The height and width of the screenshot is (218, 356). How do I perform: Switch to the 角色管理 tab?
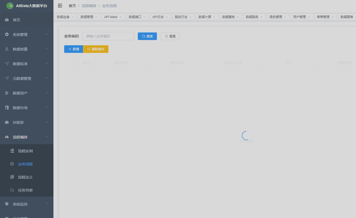coord(276,17)
